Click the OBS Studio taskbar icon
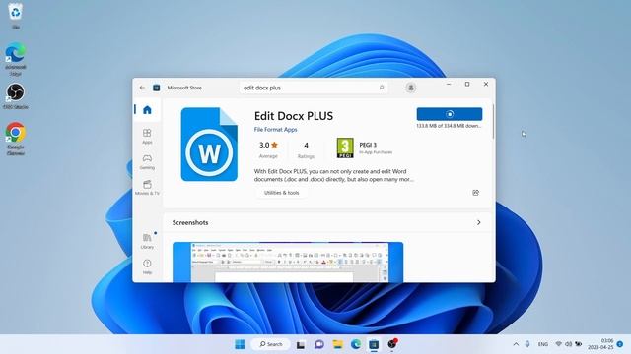The height and width of the screenshot is (354, 631). point(392,344)
